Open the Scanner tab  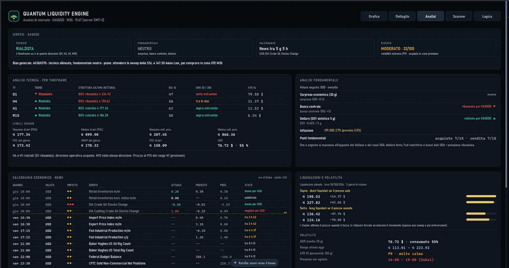click(x=459, y=16)
